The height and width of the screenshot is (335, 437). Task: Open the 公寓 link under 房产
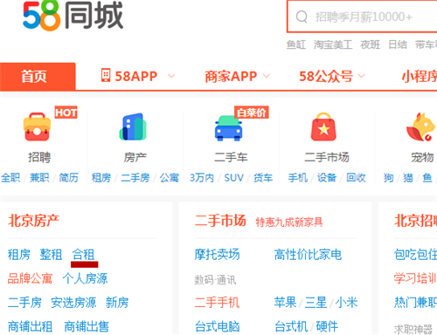click(170, 178)
